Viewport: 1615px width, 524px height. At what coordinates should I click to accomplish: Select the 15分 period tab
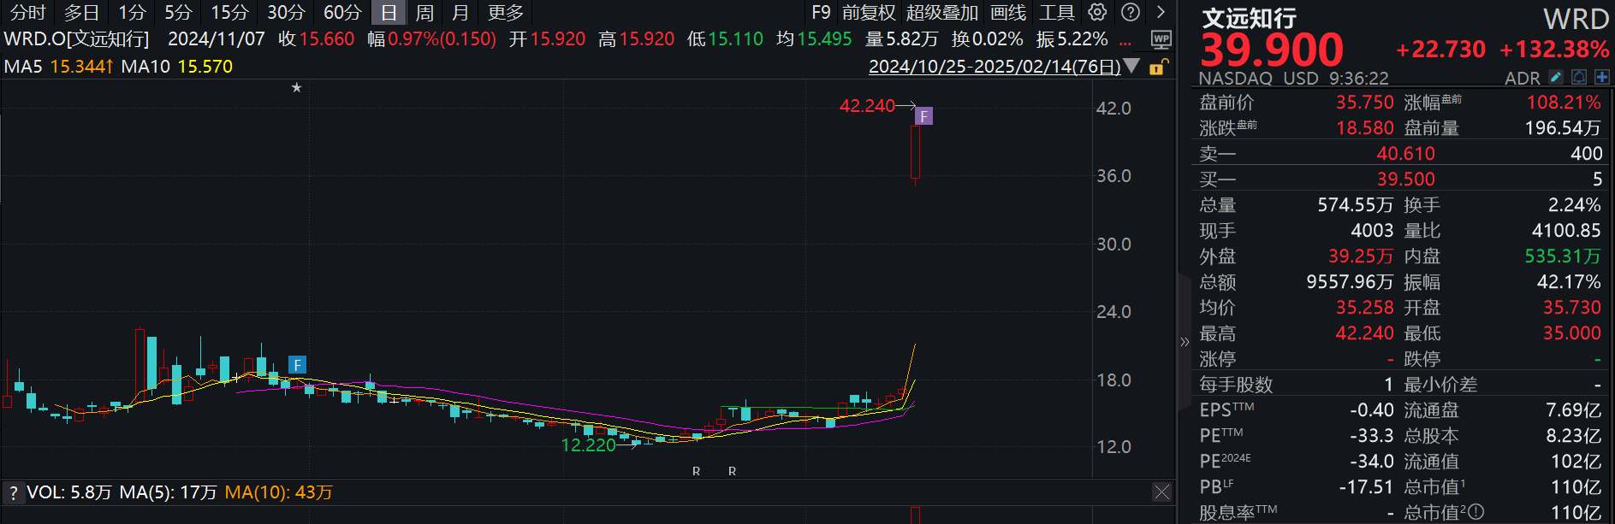coord(230,13)
